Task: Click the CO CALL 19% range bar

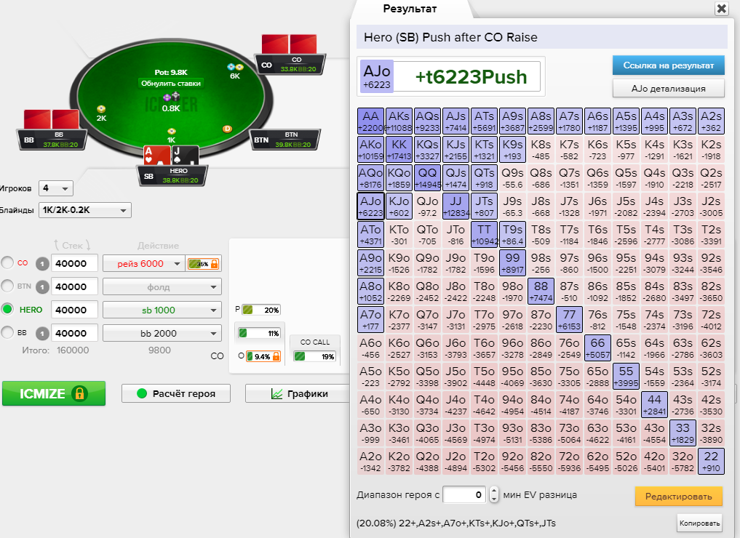Action: coord(314,356)
